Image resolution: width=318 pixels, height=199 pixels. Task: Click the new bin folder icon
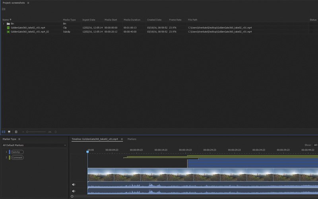point(4,9)
